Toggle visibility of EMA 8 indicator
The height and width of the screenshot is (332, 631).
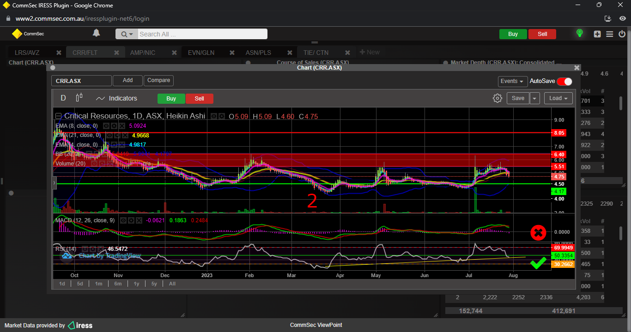106,126
